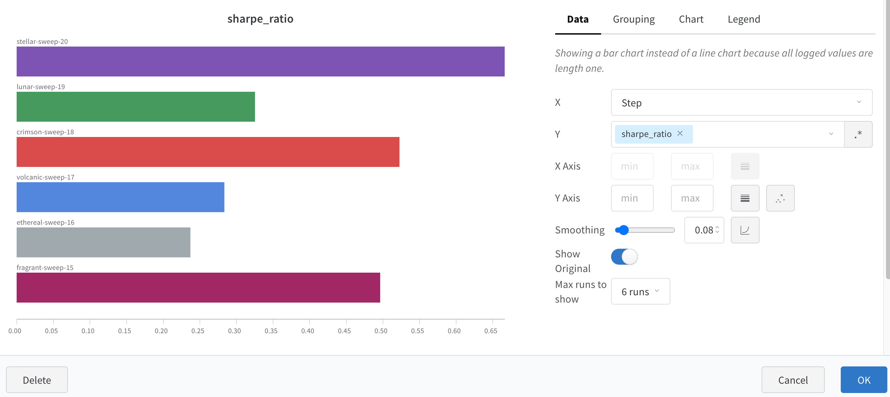Switch to the Grouping tab
Image resolution: width=890 pixels, height=397 pixels.
click(x=634, y=19)
